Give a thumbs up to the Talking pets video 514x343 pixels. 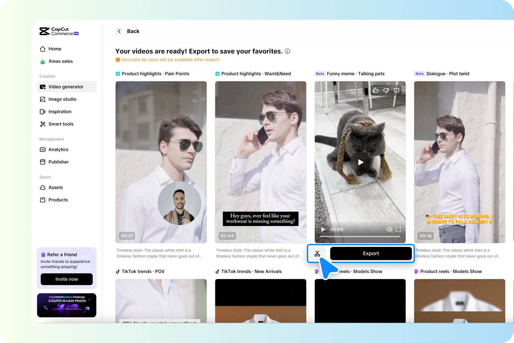click(376, 90)
